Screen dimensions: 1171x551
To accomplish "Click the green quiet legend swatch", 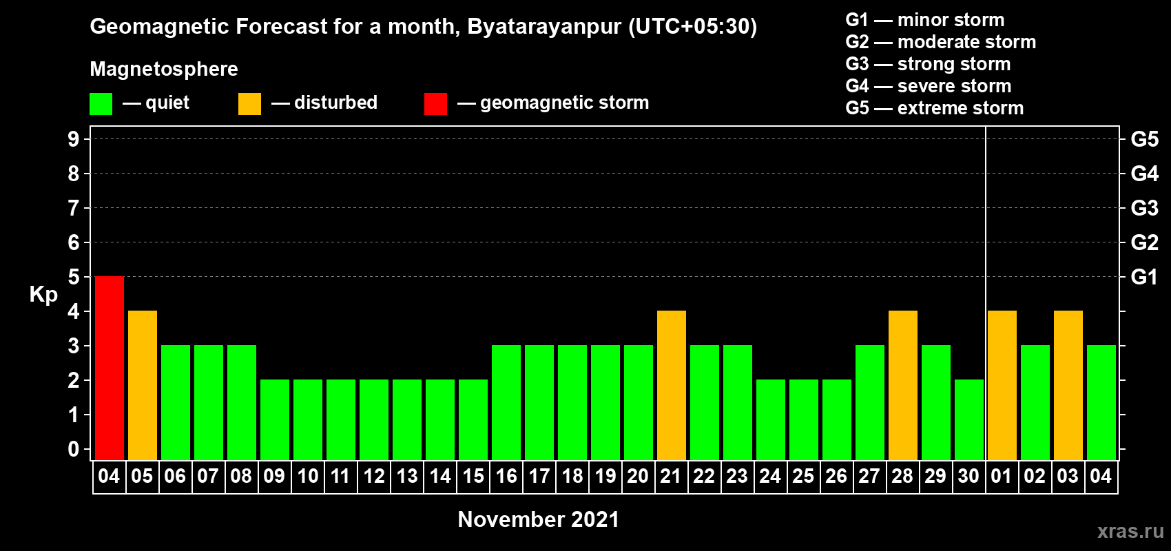I will point(101,104).
